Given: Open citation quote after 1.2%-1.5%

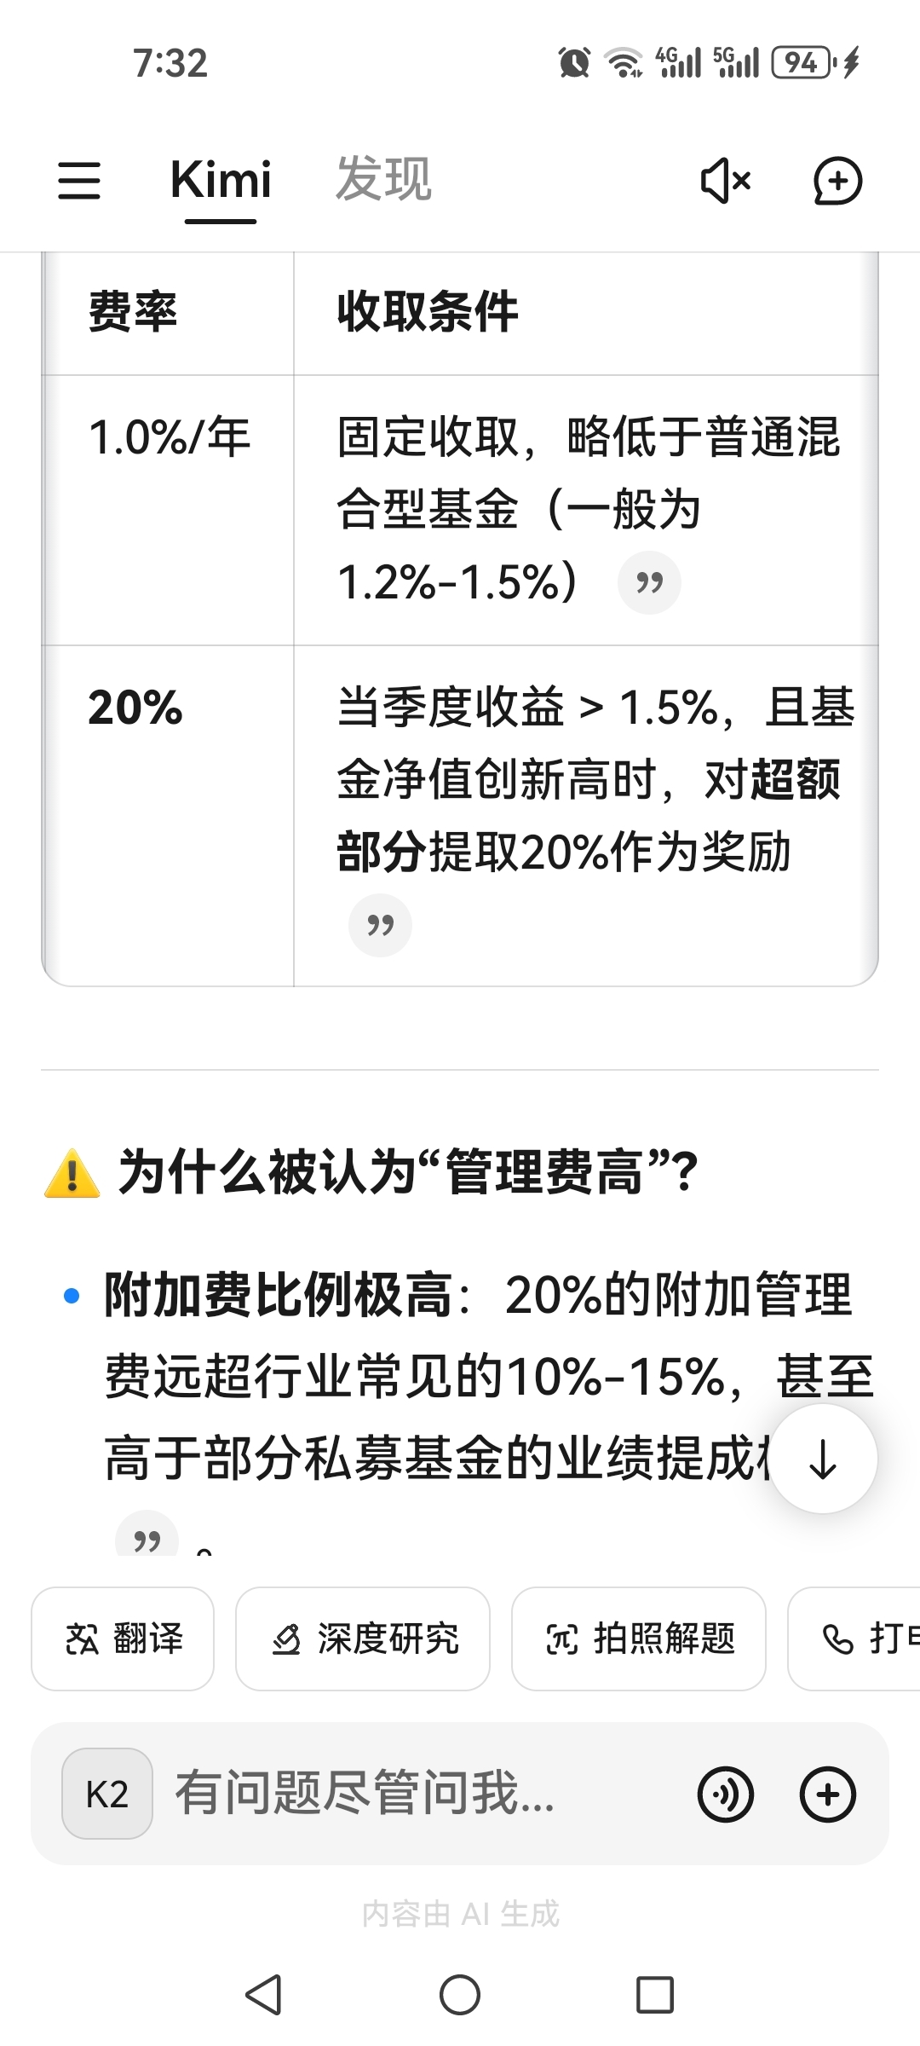Looking at the screenshot, I should click(649, 583).
